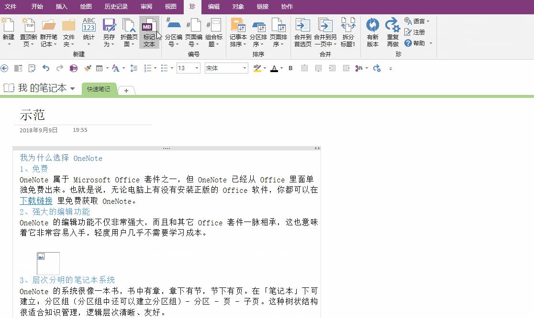Switch to the 插入 ribbon tab
The width and height of the screenshot is (534, 318).
point(62,7)
